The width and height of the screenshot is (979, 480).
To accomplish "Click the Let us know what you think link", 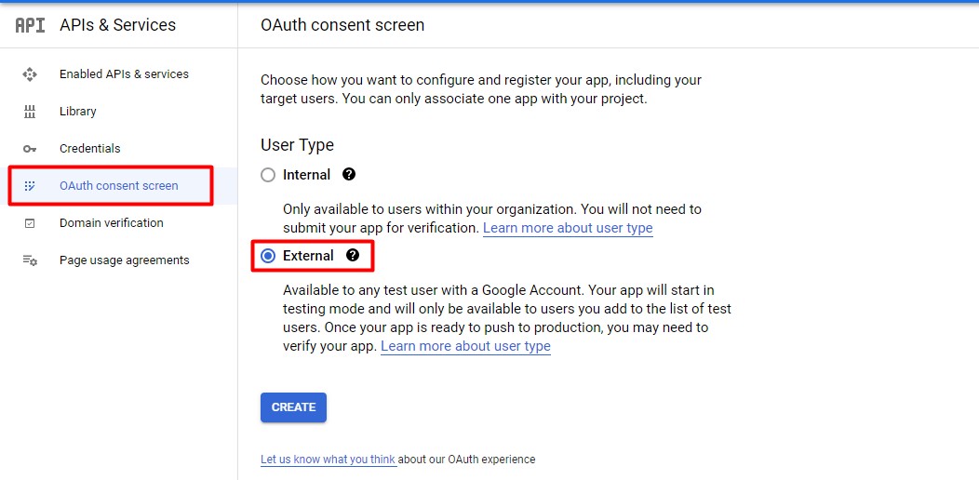I will 329,460.
